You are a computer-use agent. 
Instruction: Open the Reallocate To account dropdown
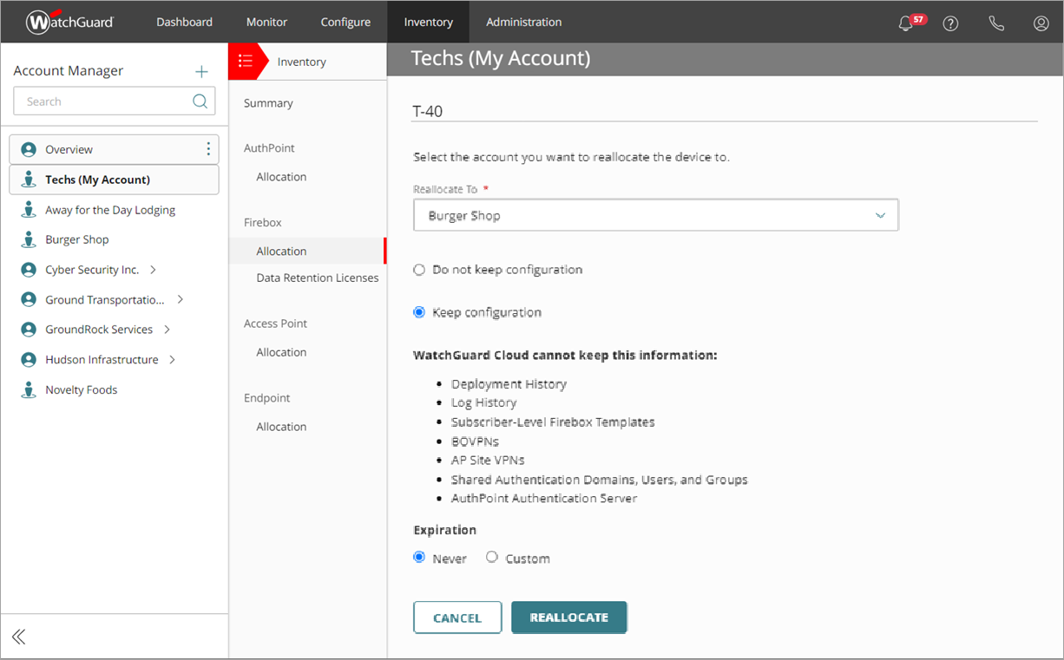880,214
